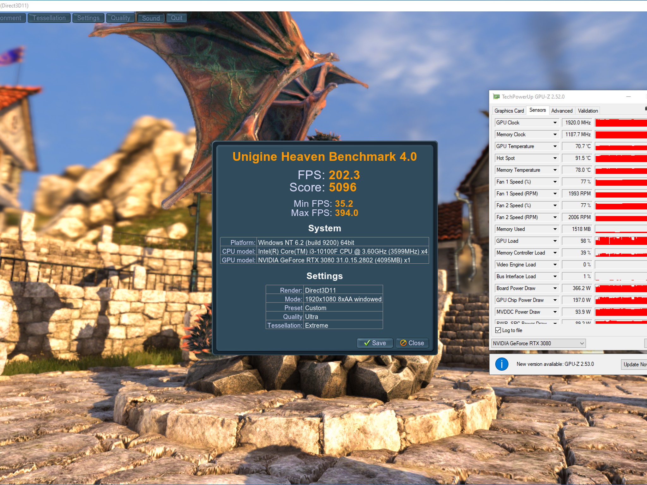Close the benchmark results dialog

coord(412,343)
